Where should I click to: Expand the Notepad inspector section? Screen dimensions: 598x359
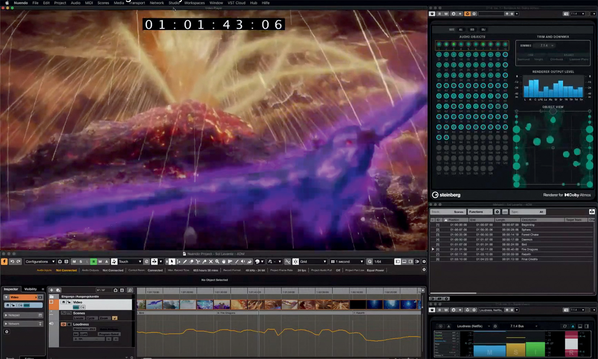click(x=6, y=315)
